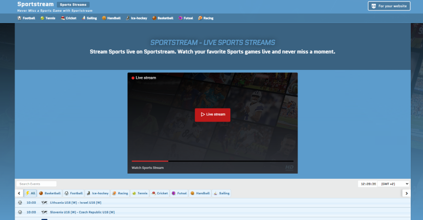Click soccer ball icon in Lithuania row

click(20, 203)
